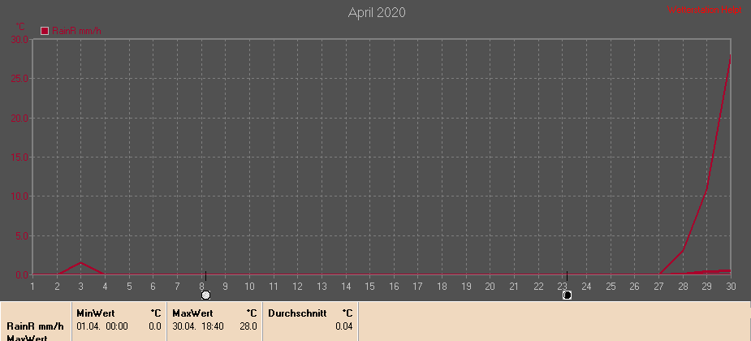Click the MinWert column header

[x=96, y=313]
